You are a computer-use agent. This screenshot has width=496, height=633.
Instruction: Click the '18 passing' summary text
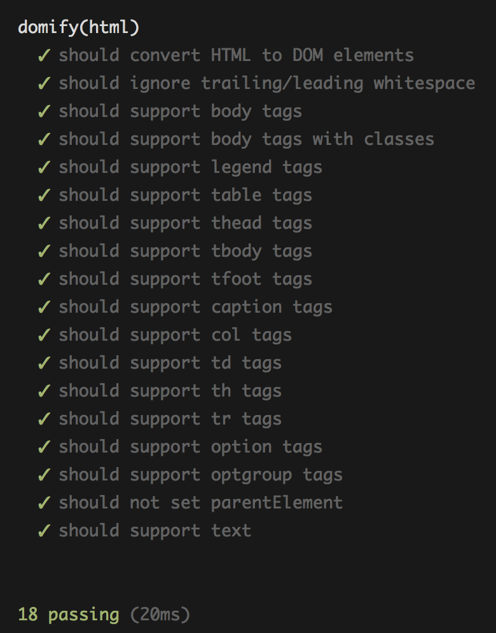pyautogui.click(x=69, y=615)
